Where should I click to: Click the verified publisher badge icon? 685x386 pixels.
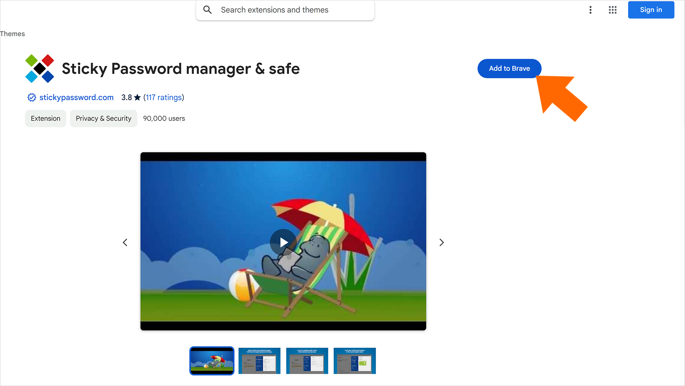pos(32,97)
